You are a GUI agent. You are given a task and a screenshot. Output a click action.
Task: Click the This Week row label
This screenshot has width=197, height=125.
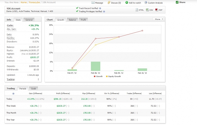coord(11,106)
